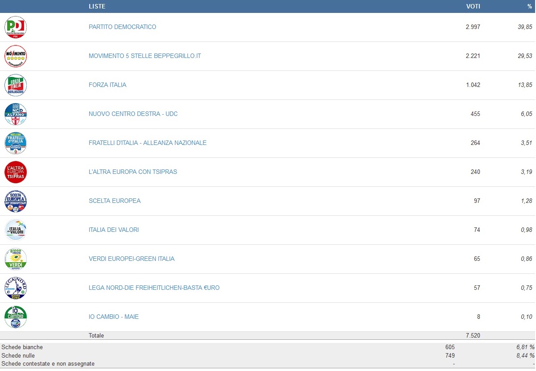Screen dimensions: 536x371
Task: Open NUOVO CENTRO DESTRA - UDC link
Action: point(133,114)
